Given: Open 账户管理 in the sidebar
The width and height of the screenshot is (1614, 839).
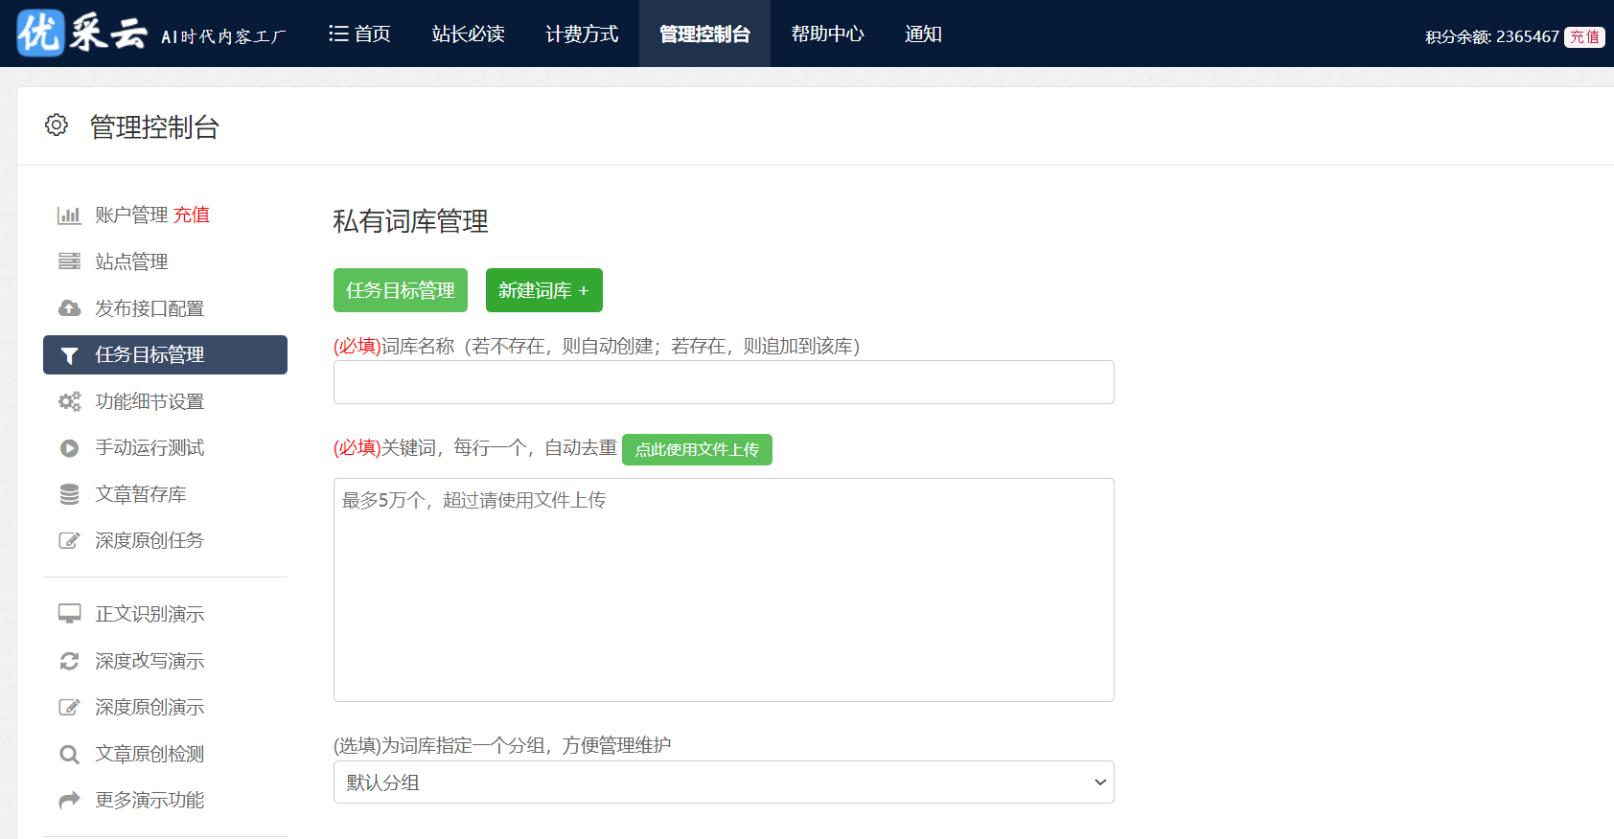Looking at the screenshot, I should (131, 215).
